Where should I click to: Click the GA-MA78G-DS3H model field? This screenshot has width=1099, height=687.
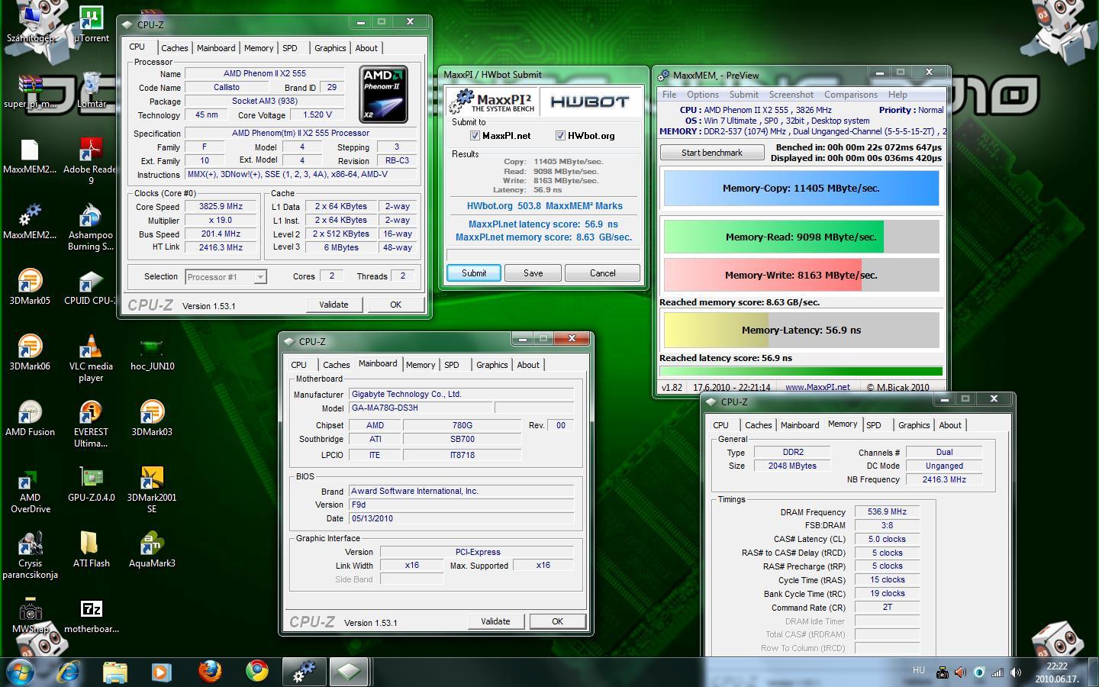click(420, 408)
